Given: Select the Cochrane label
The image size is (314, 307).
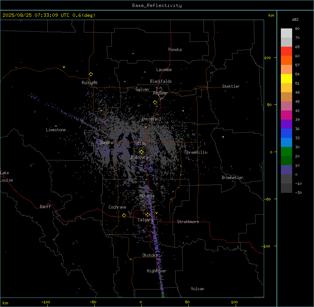Looking at the screenshot, I should coord(117,207).
